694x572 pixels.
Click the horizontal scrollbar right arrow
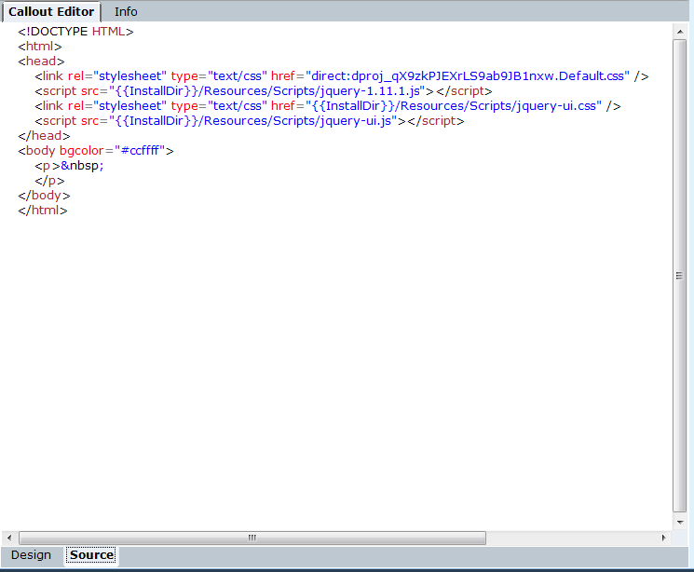click(x=663, y=538)
